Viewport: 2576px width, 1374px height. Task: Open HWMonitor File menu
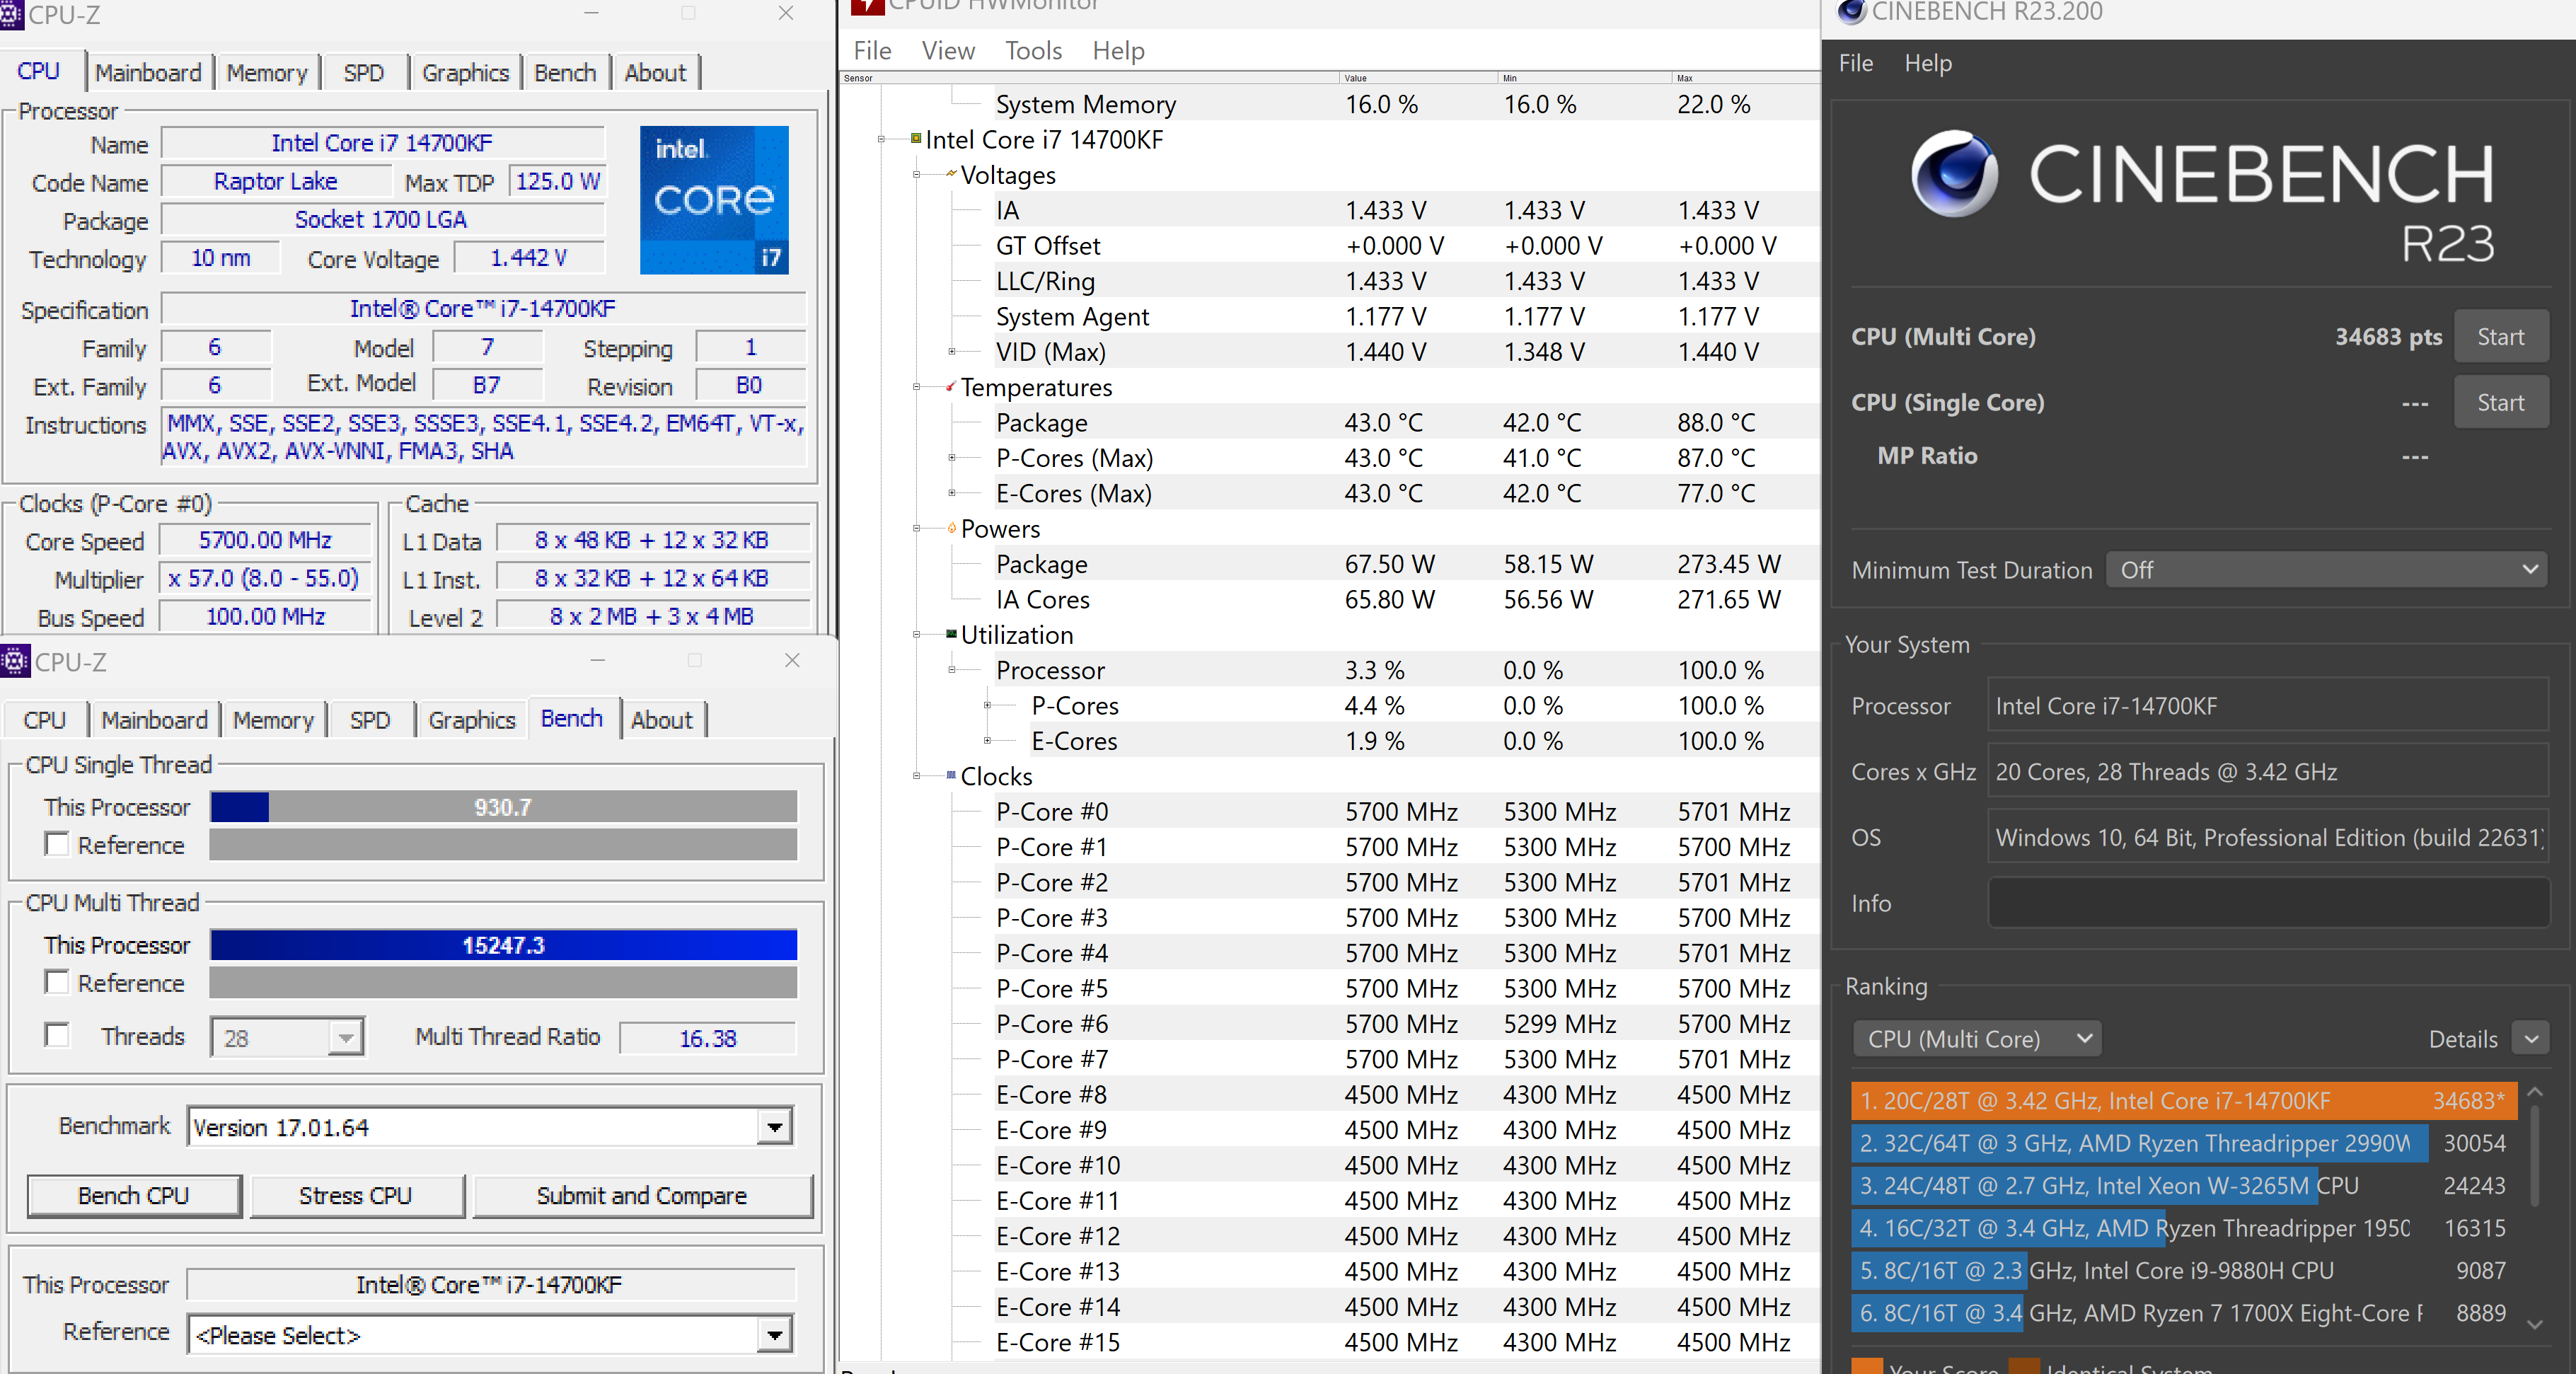872,50
